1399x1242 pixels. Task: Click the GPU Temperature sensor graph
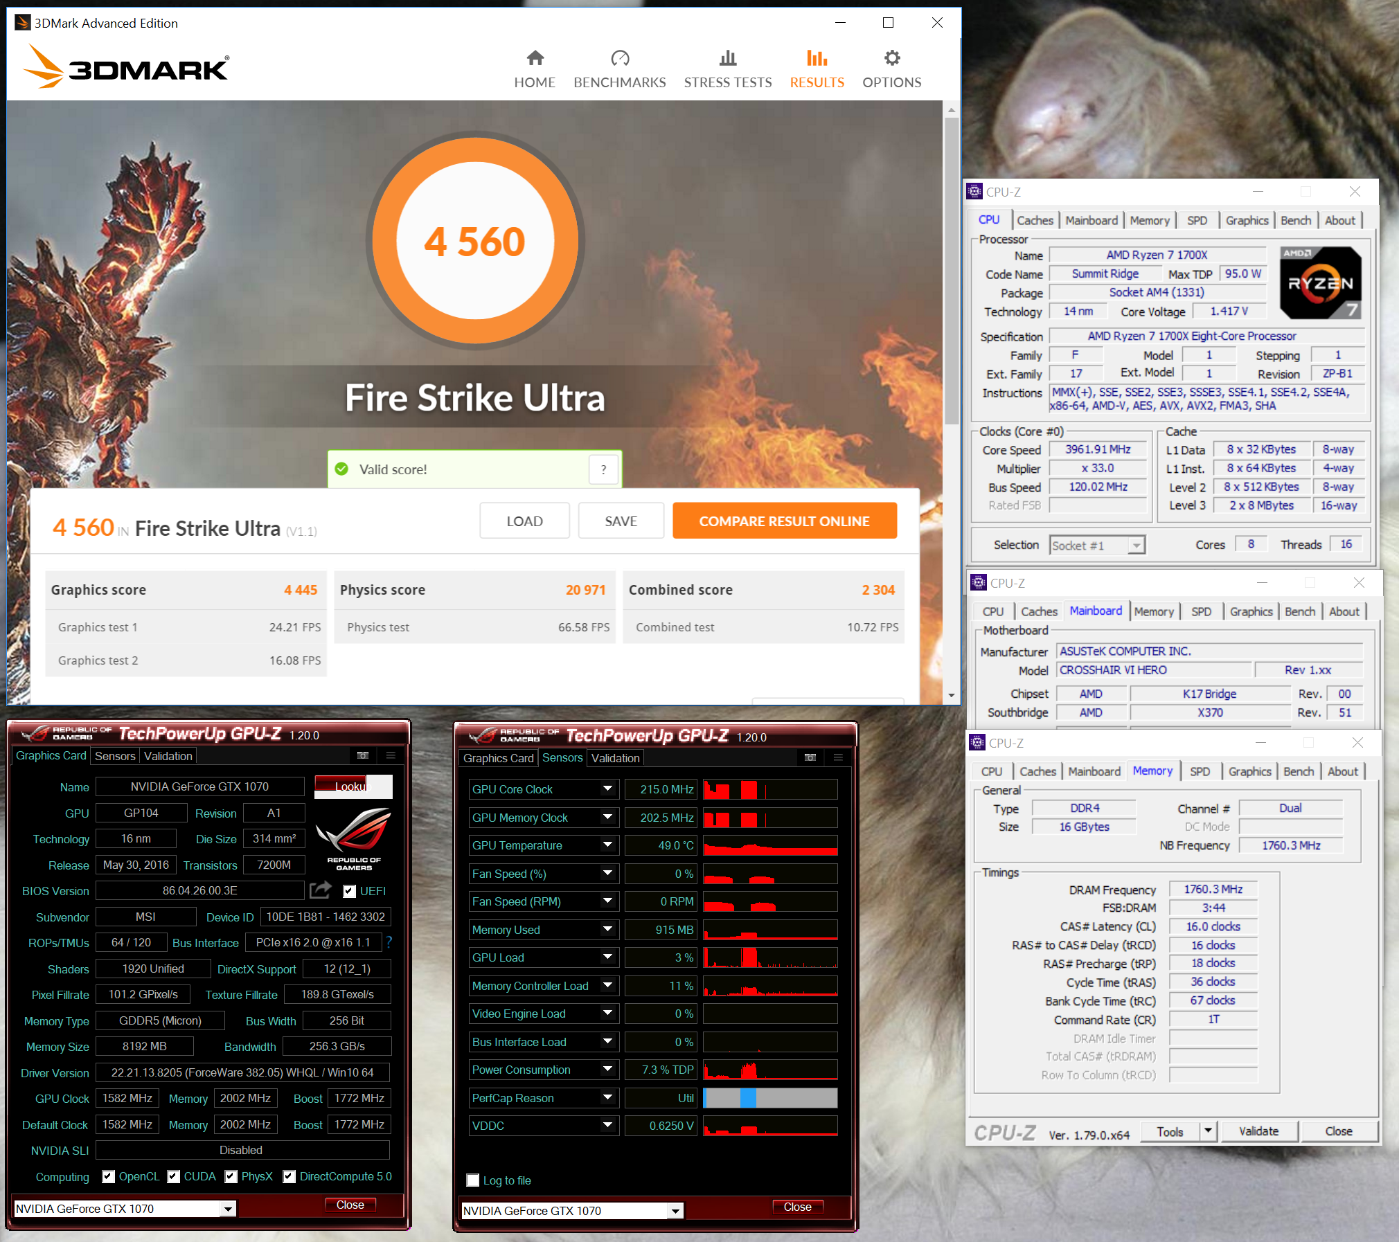tap(770, 845)
